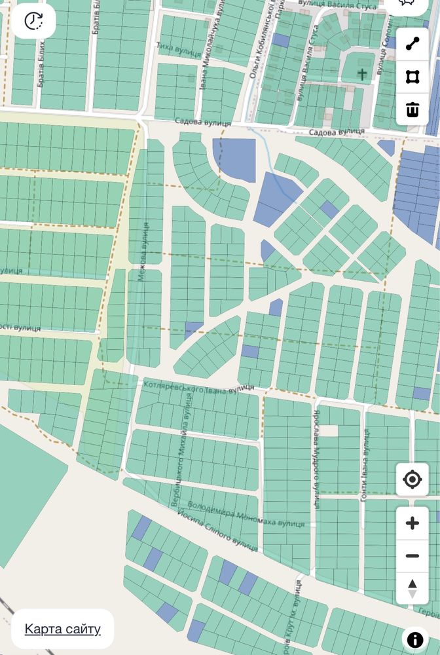Zoom in with the plus button
The height and width of the screenshot is (655, 440).
(412, 523)
